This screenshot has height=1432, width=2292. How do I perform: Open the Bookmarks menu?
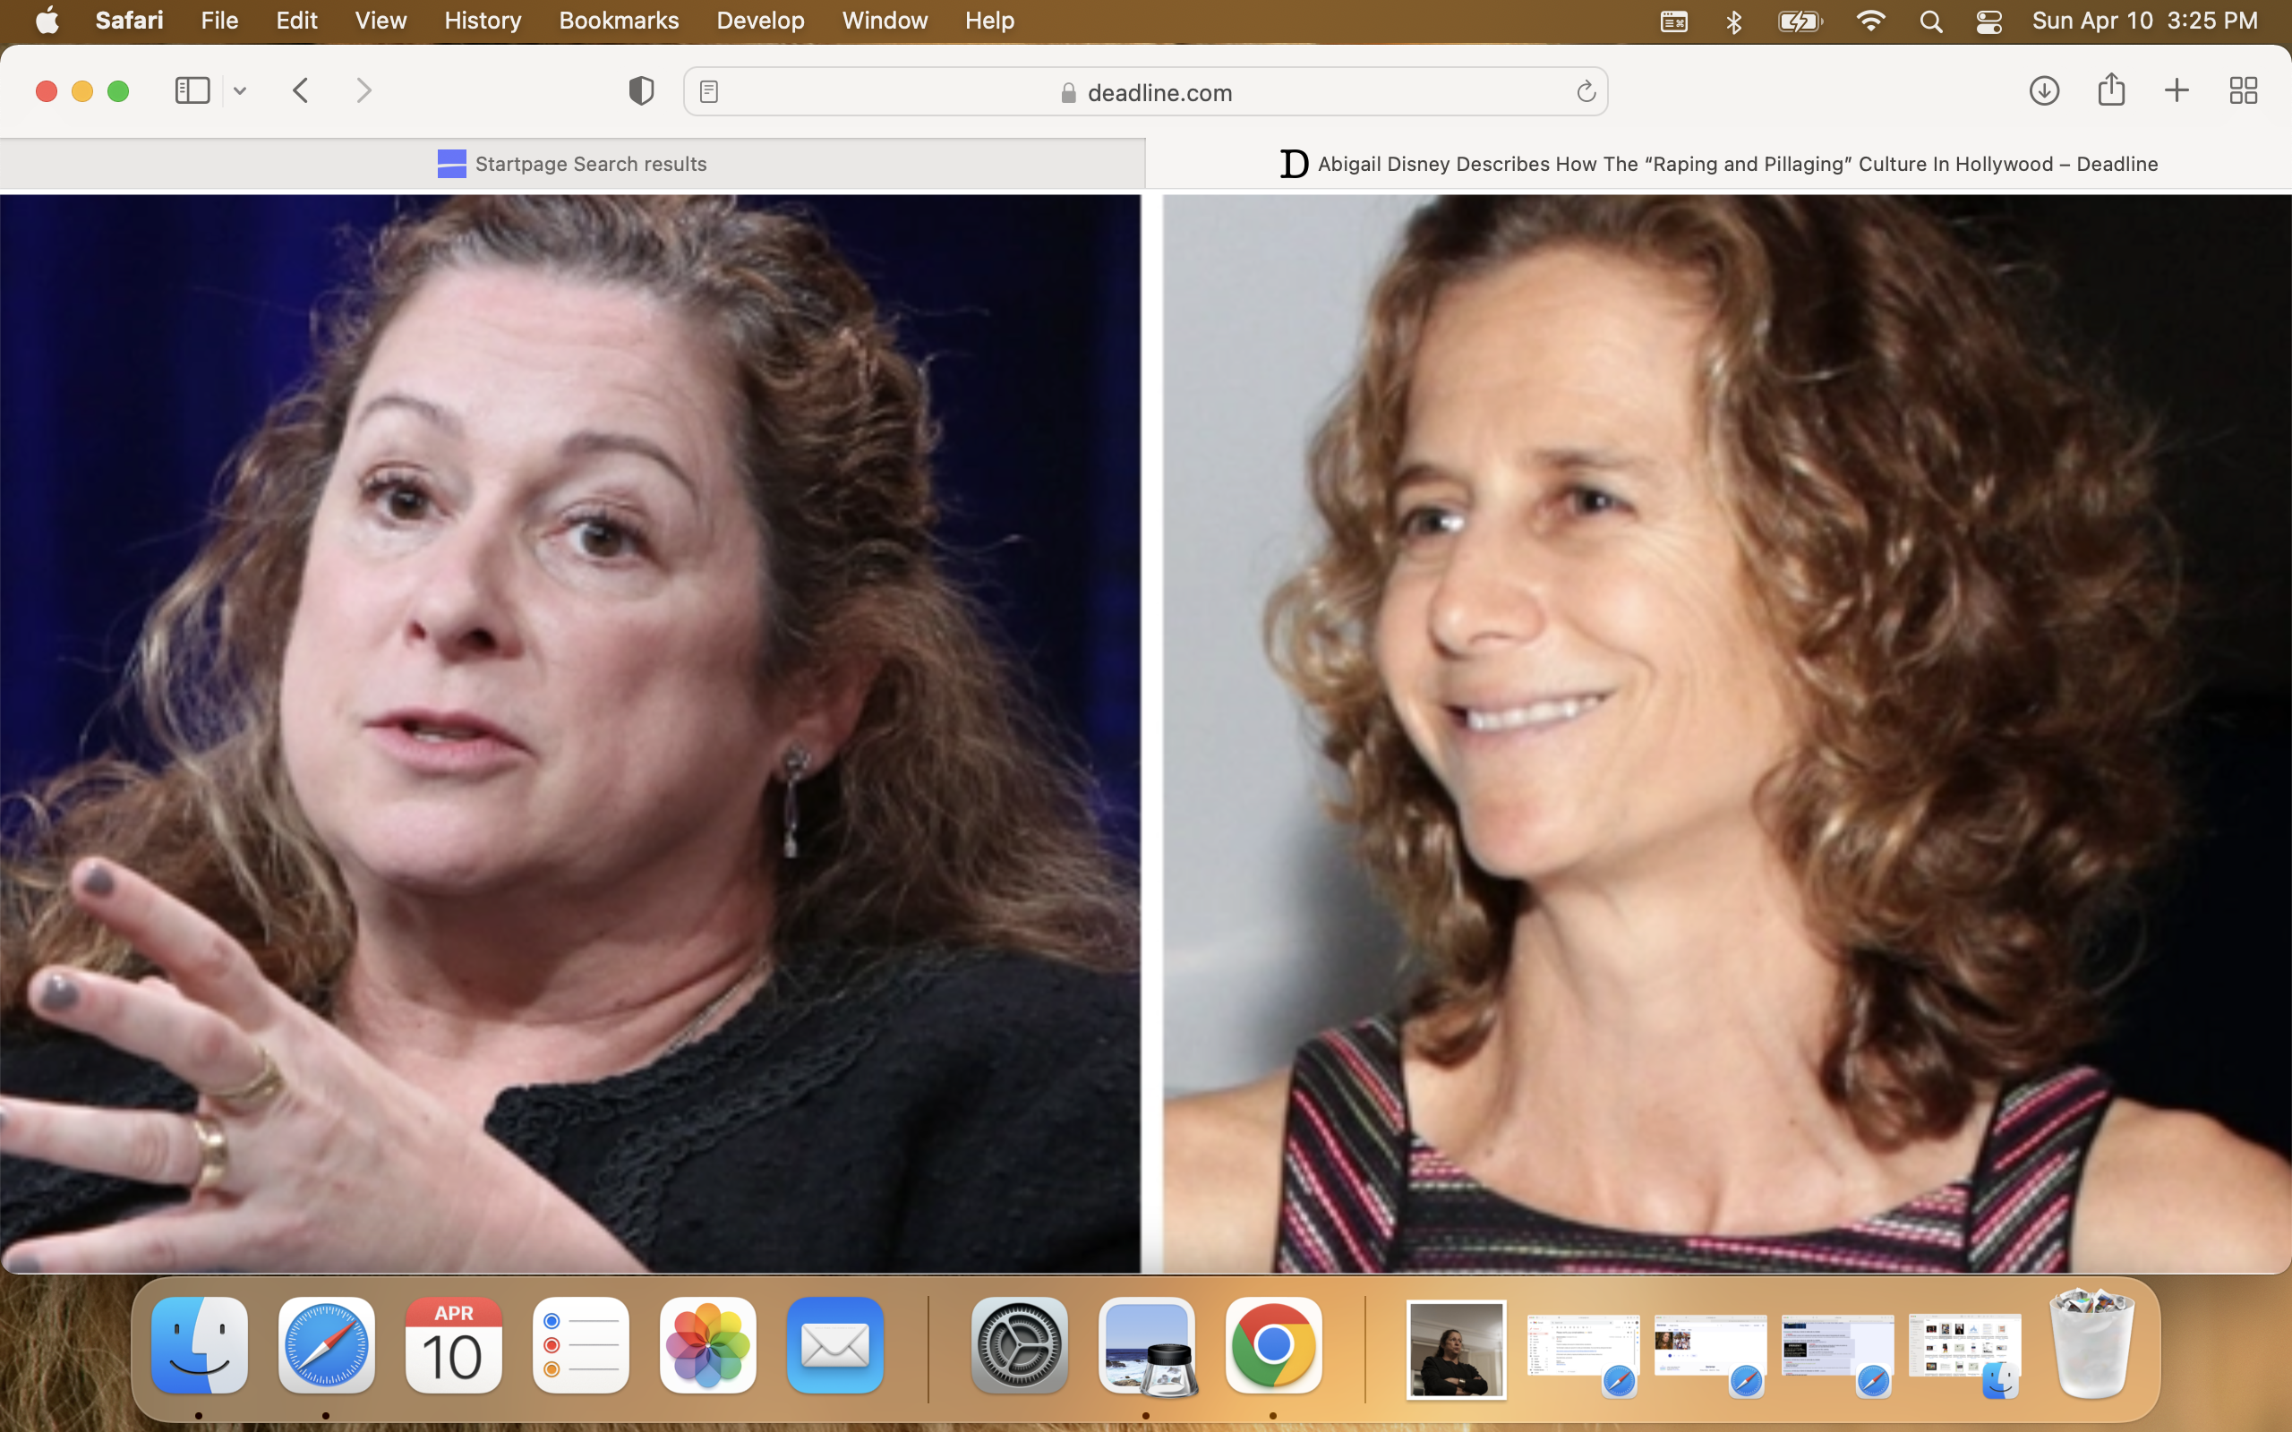click(x=619, y=21)
